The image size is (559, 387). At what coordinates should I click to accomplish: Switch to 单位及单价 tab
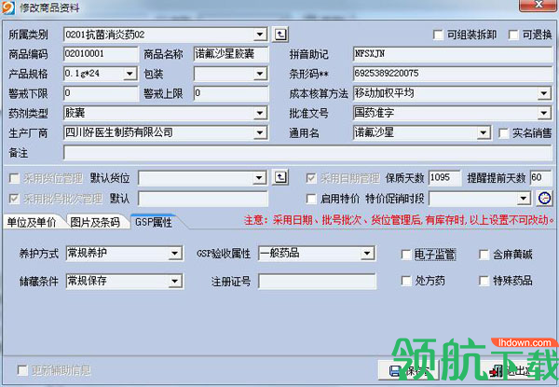coord(32,222)
